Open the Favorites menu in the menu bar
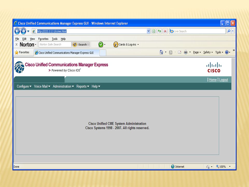 43,39
